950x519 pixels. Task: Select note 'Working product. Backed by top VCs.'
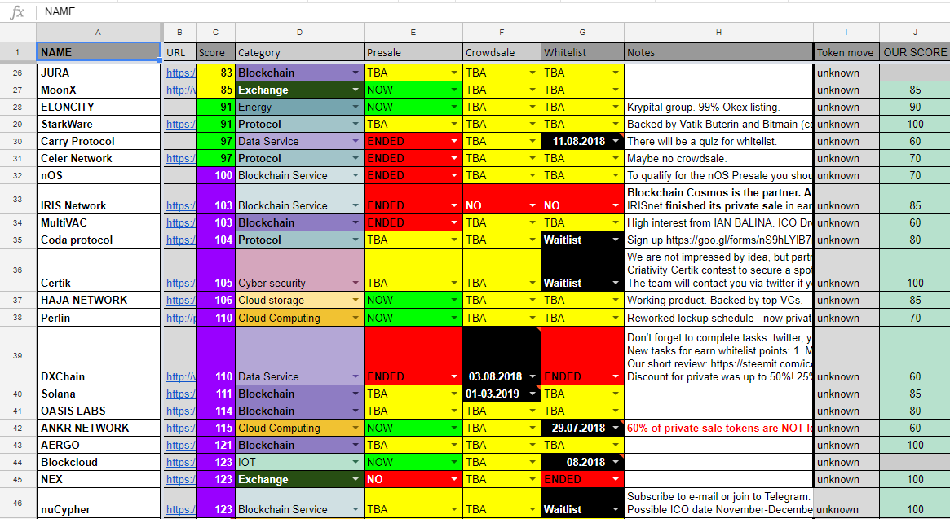coord(718,301)
